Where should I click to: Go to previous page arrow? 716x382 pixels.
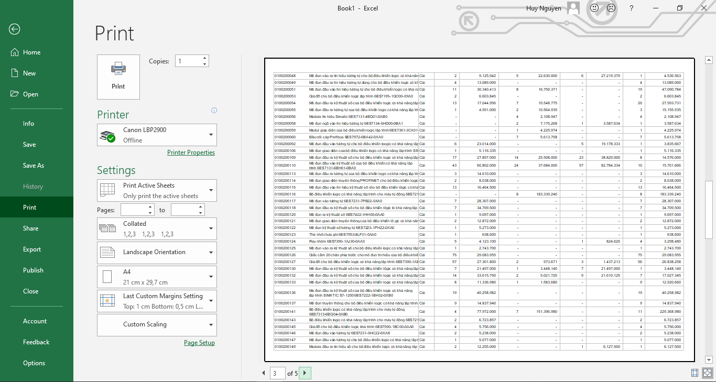click(x=264, y=373)
